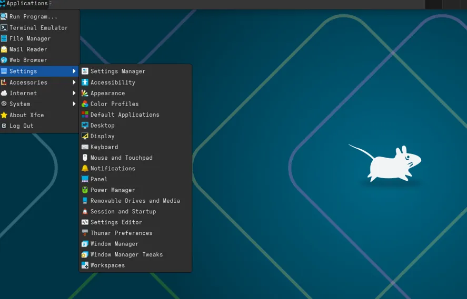Open Notifications settings entry

(x=135, y=168)
